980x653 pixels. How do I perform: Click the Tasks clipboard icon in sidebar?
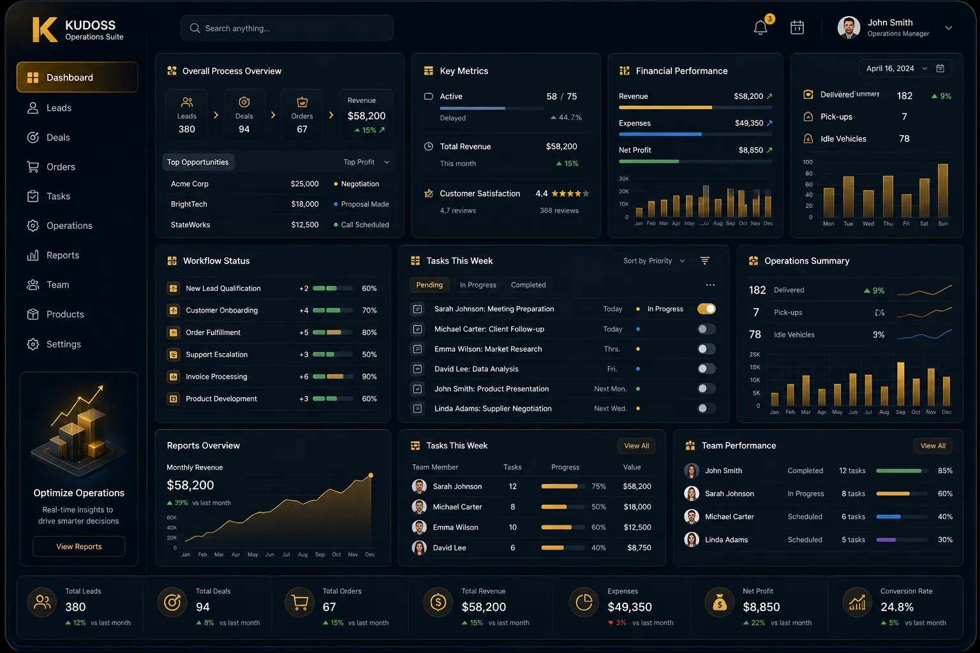coord(33,196)
